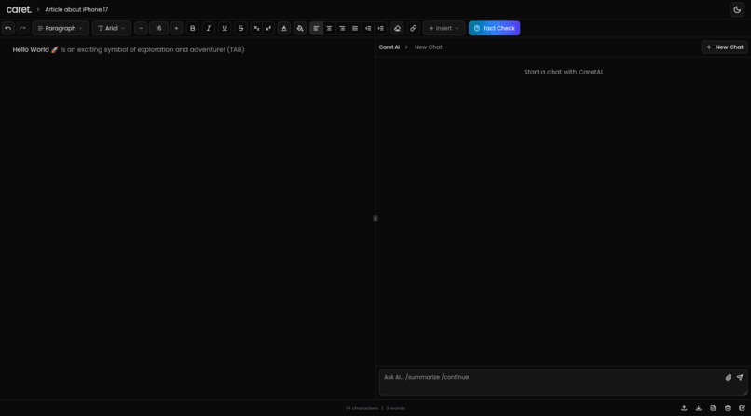Image resolution: width=751 pixels, height=416 pixels.
Task: Click the font size field showing 16
Action: point(158,28)
